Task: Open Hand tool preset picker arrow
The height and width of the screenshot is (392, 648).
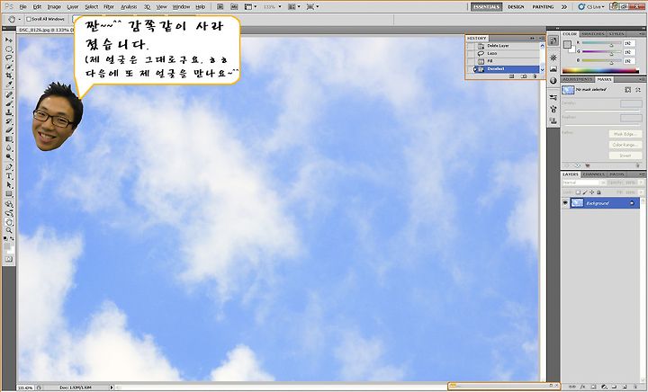Action: pyautogui.click(x=20, y=19)
